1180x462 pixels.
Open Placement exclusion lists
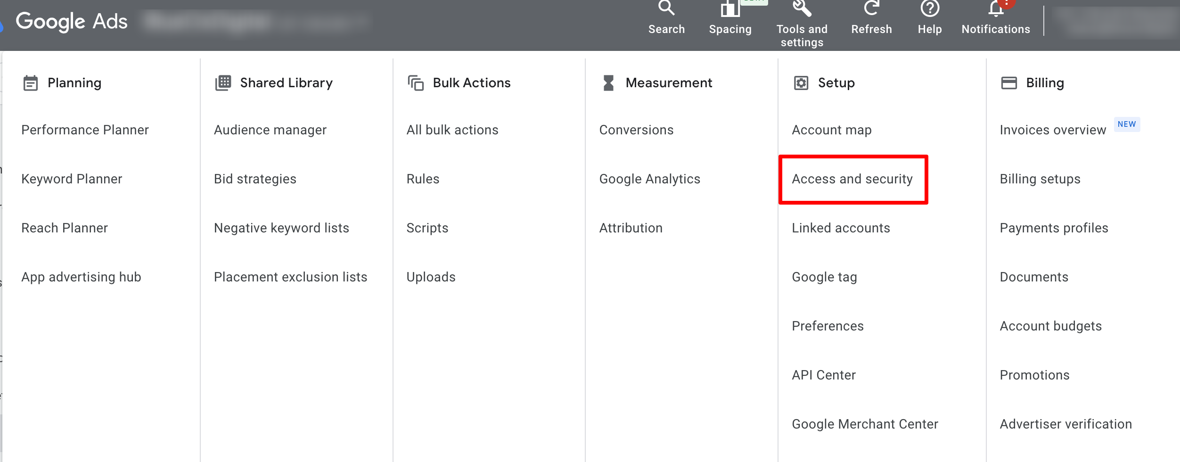(290, 277)
